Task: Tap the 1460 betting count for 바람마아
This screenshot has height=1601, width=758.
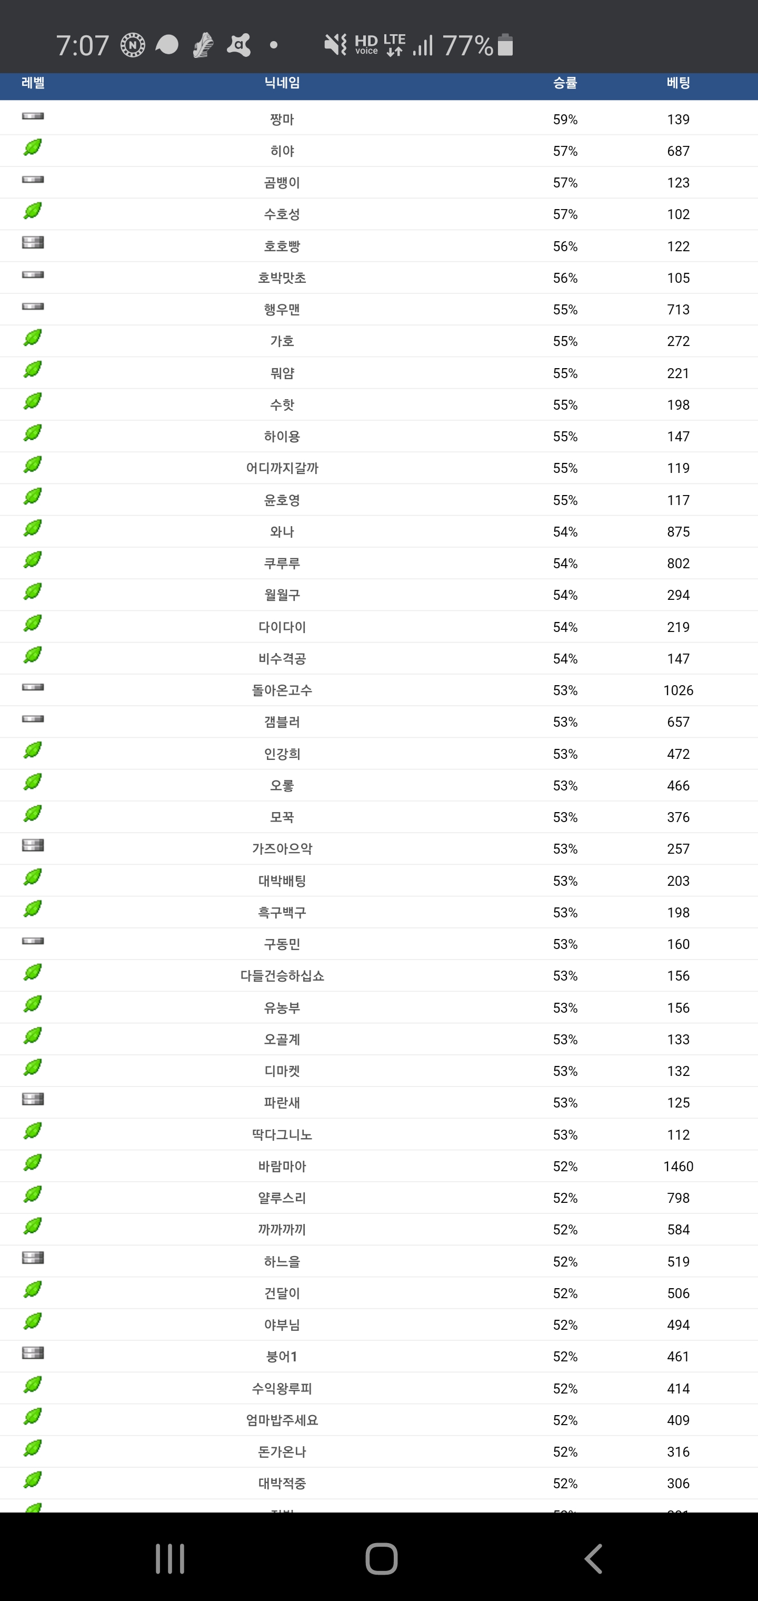Action: [x=678, y=1167]
